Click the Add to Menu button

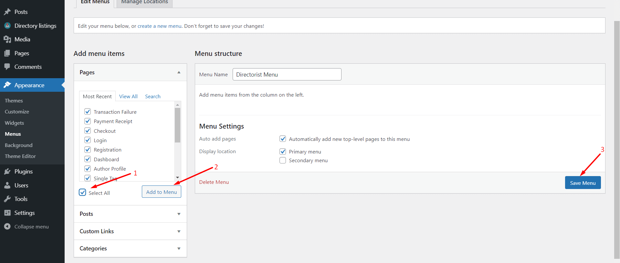[x=162, y=192]
